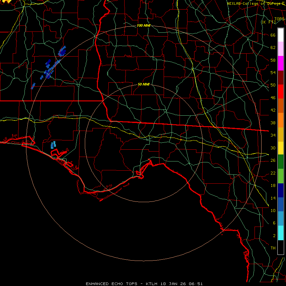Select the magenta color in the legend

281,63
